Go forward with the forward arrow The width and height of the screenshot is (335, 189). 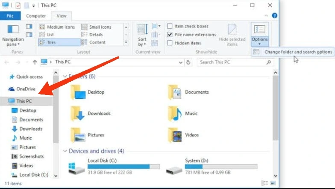pyautogui.click(x=18, y=62)
